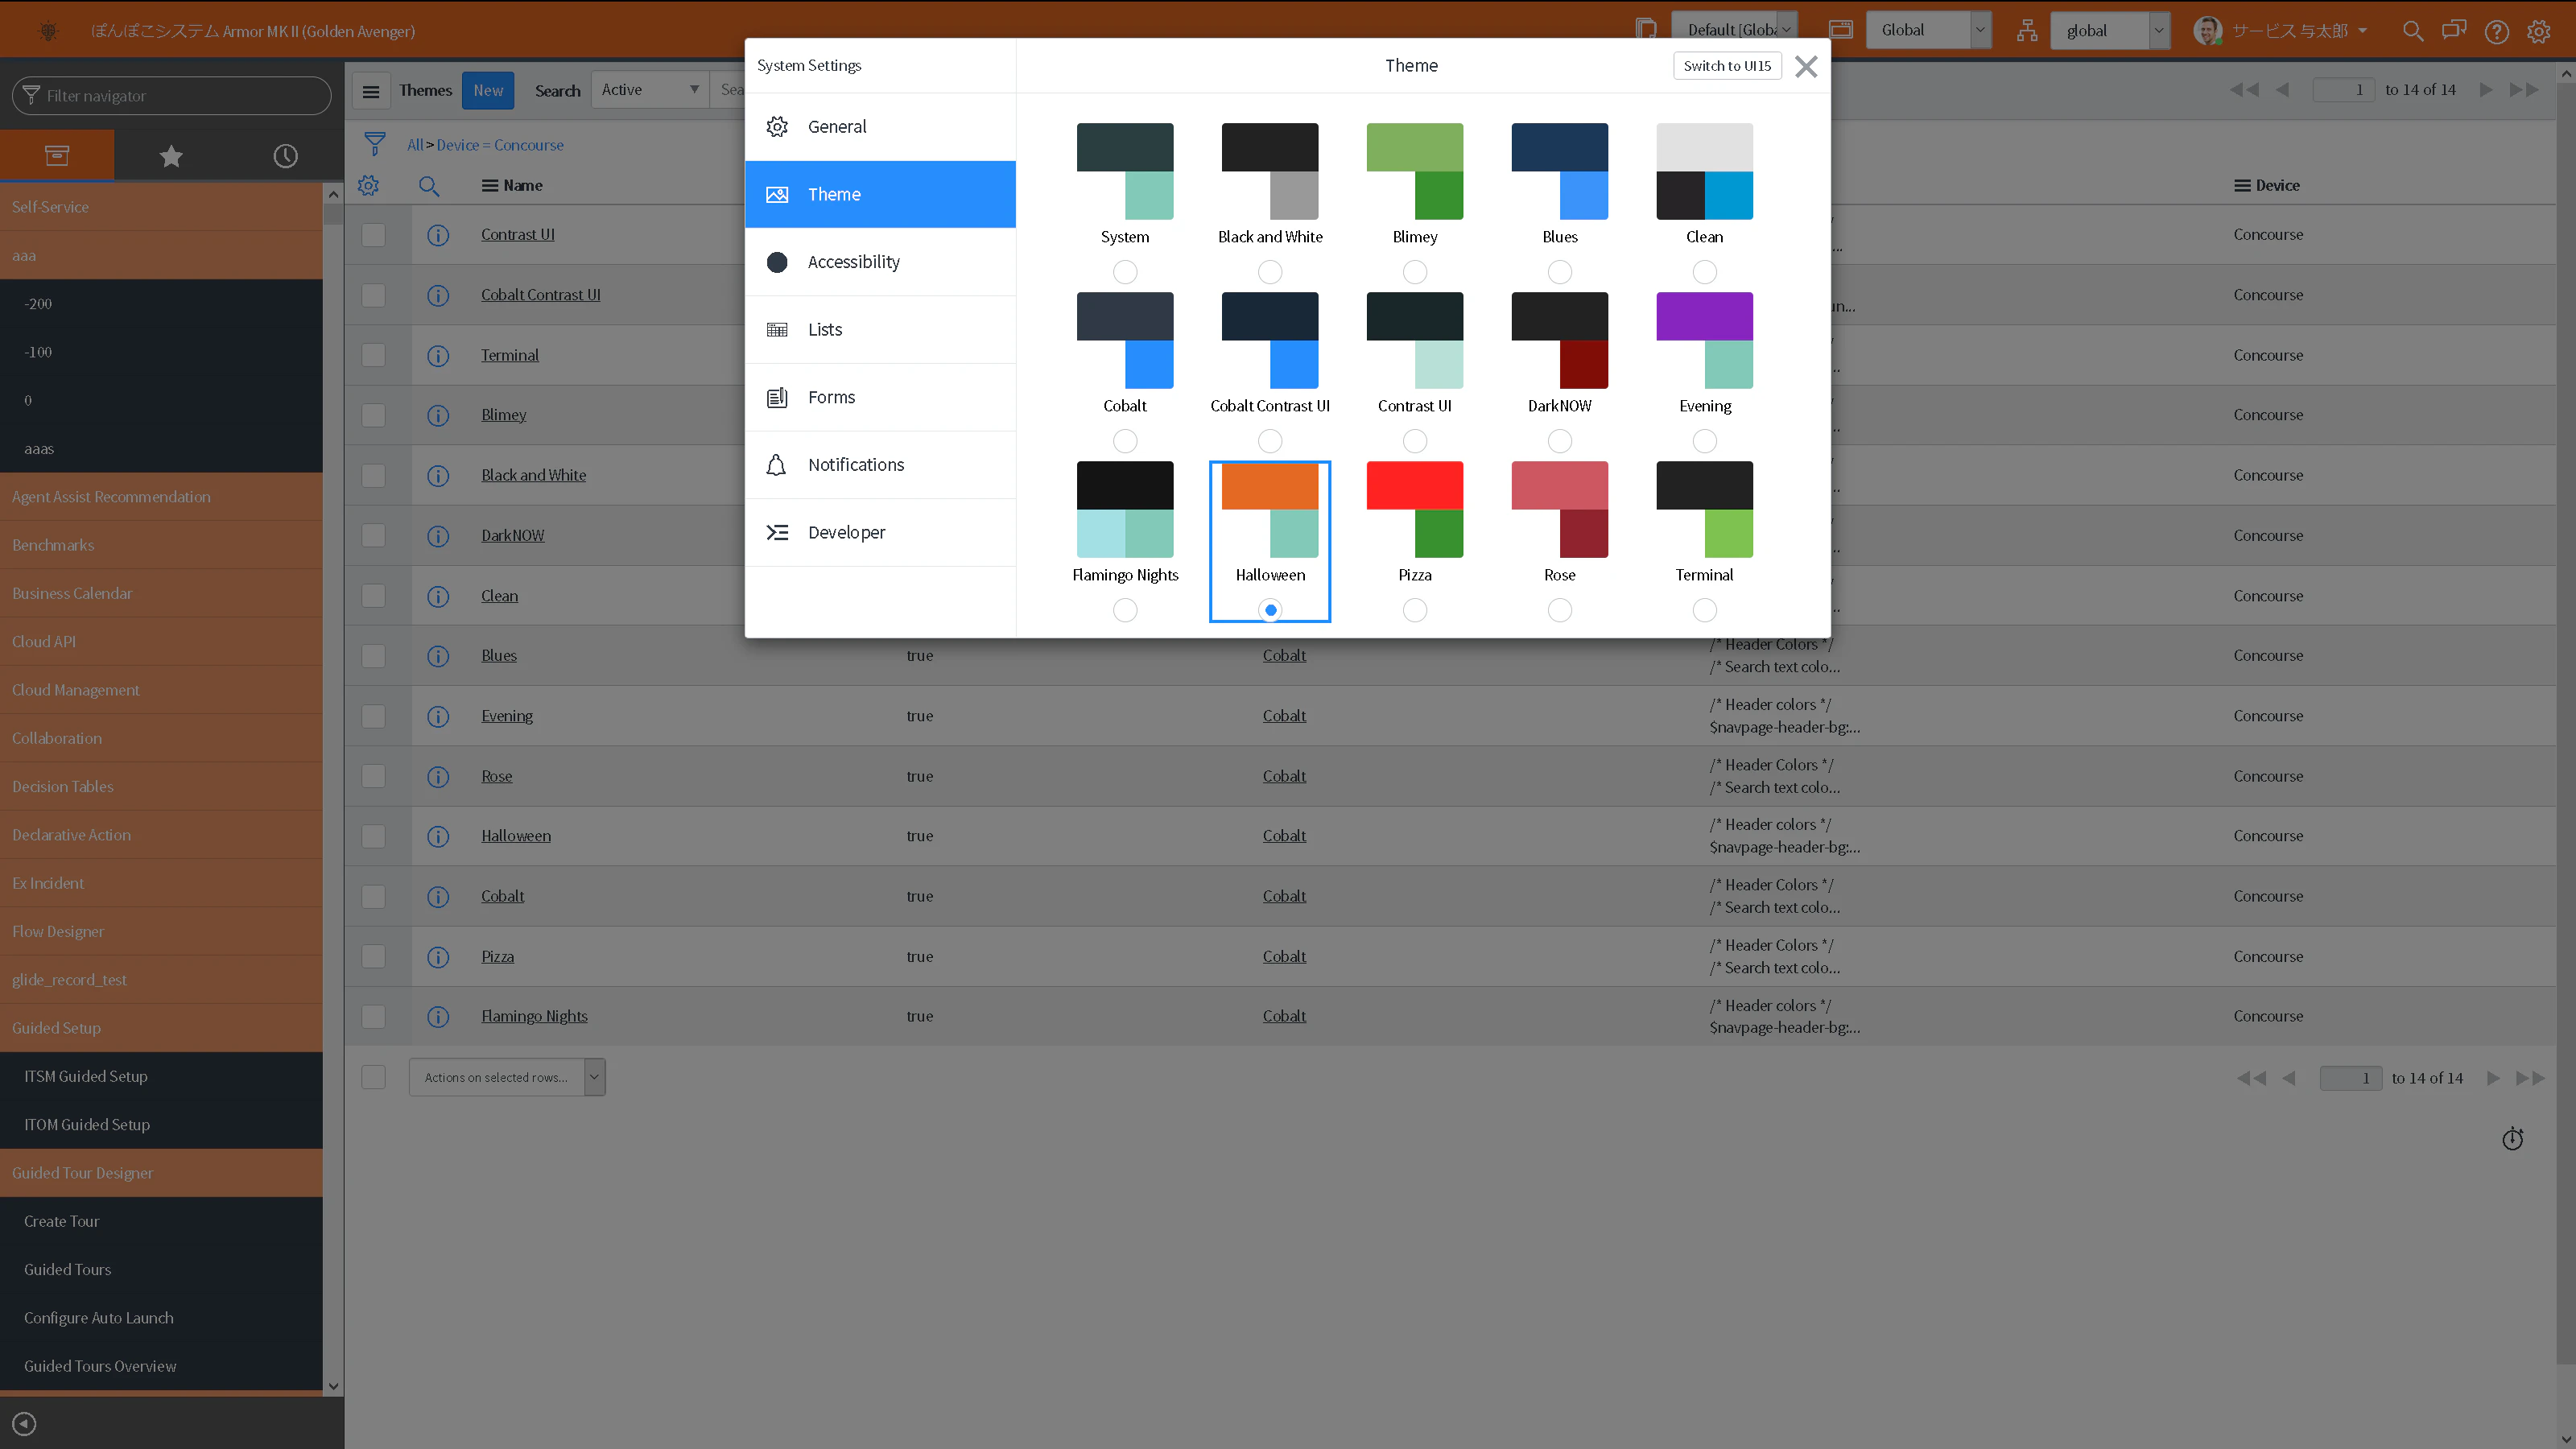Image resolution: width=2576 pixels, height=1449 pixels.
Task: Check the select-all checkbox below the list
Action: pos(373,1077)
